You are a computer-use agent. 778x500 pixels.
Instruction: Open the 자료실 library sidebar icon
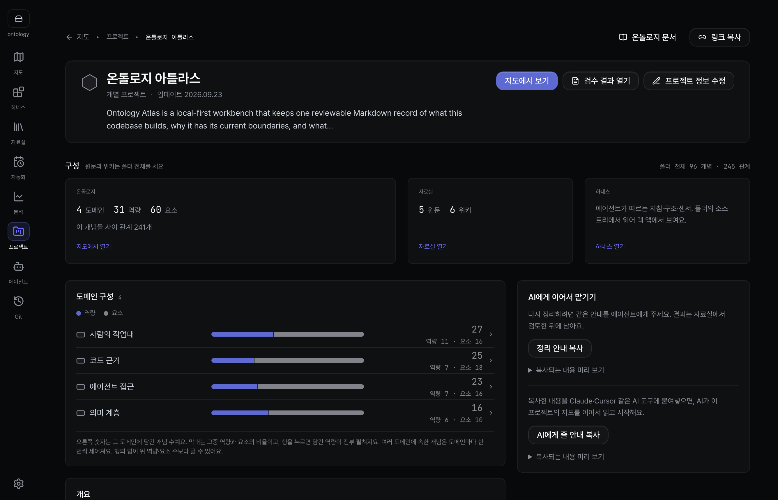point(19,127)
